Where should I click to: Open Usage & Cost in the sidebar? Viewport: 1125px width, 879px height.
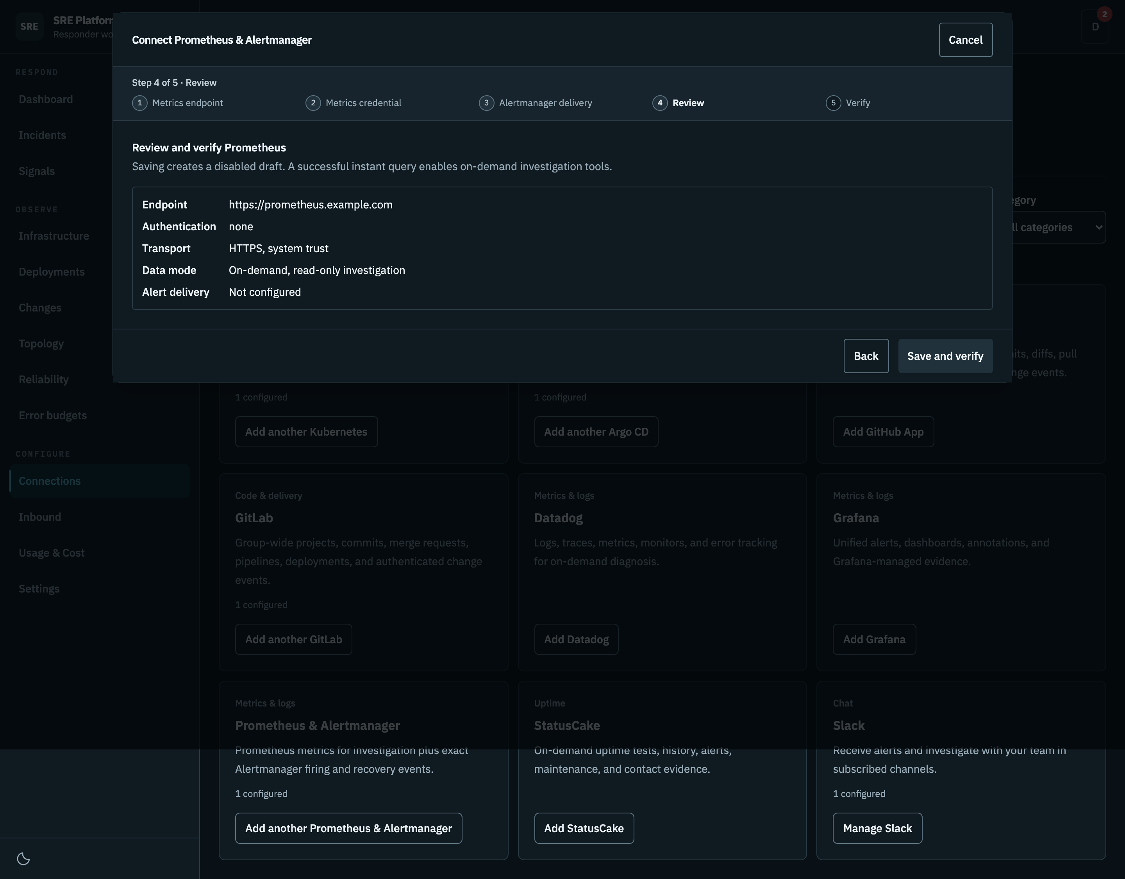click(x=100, y=553)
